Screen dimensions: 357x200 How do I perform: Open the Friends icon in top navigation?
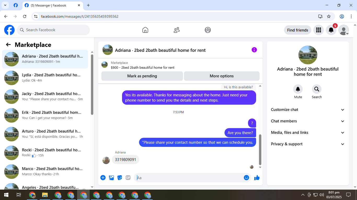point(177,30)
